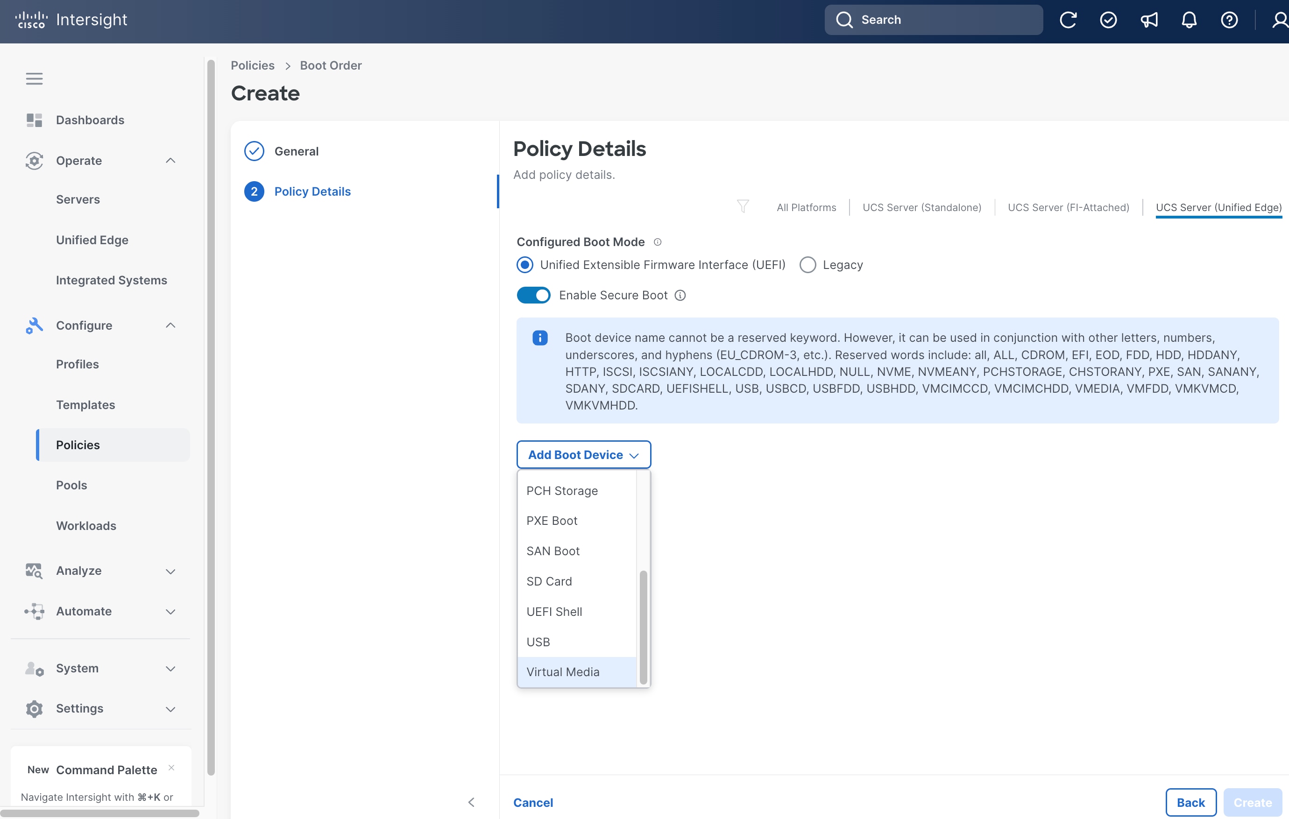1289x819 pixels.
Task: Open Templates in sidebar
Action: 85,405
